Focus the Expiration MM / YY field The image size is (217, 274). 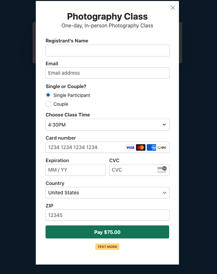75,170
